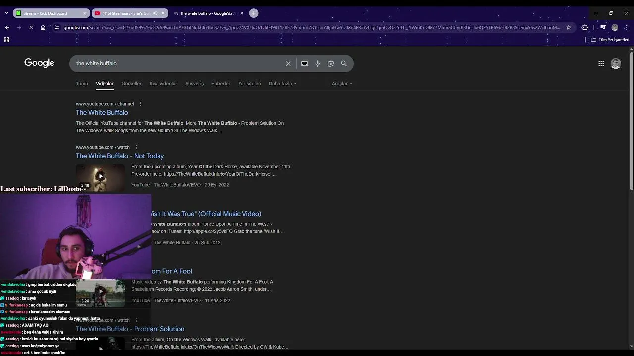Go to the browser home page
The width and height of the screenshot is (634, 356).
tap(43, 28)
